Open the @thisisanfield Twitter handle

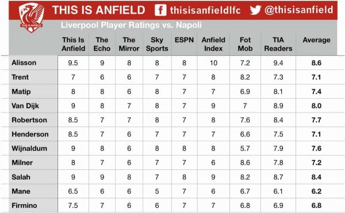pyautogui.click(x=298, y=10)
